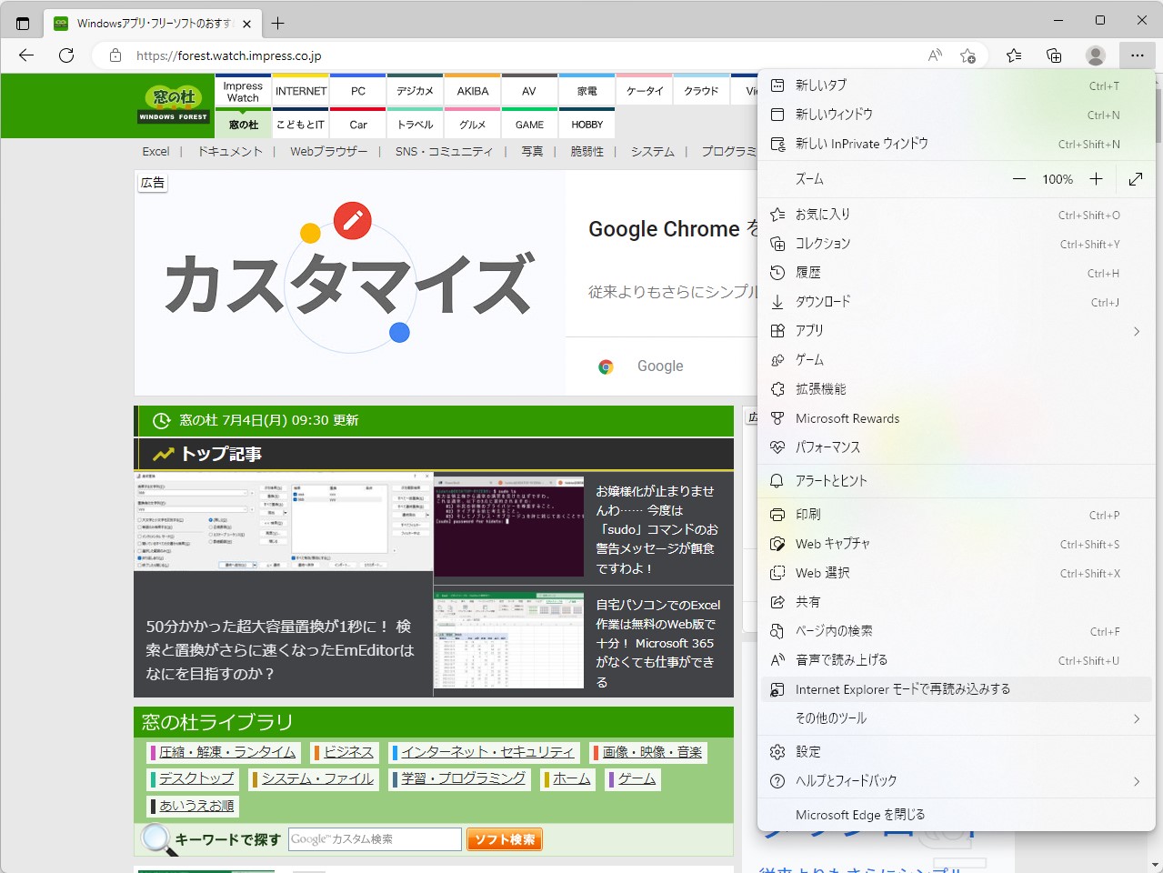1163x873 pixels.
Task: Open 履歴 from the Edge menu
Action: 807,272
